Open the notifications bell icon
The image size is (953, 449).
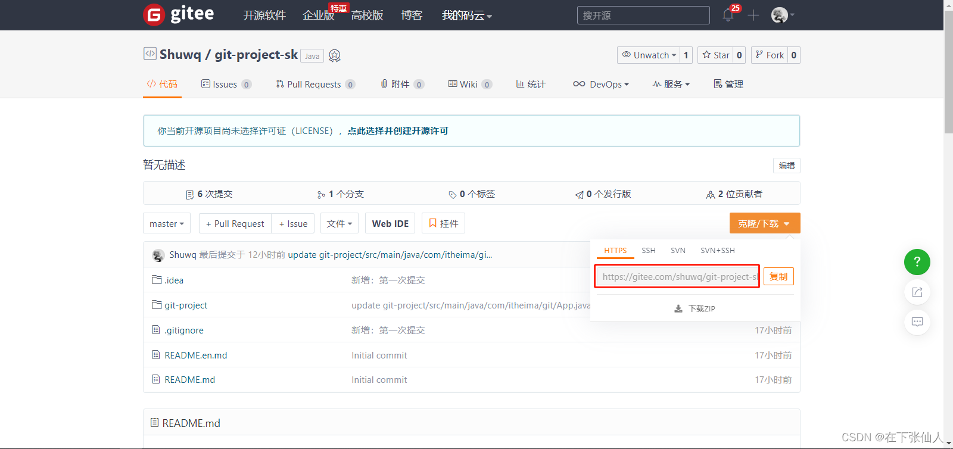point(728,15)
